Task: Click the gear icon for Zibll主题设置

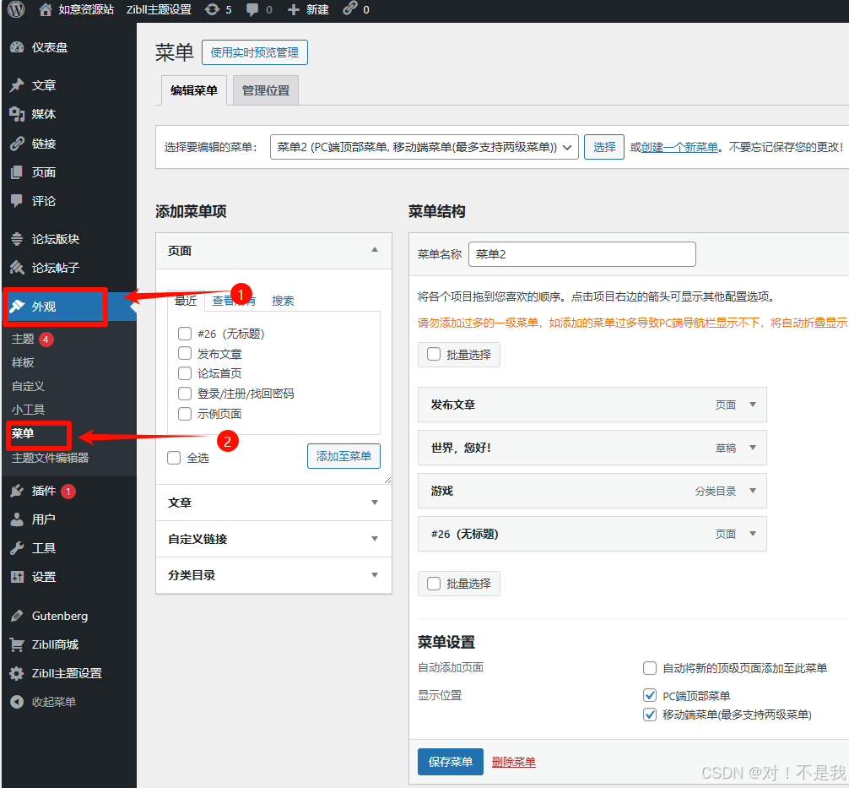Action: [x=17, y=673]
